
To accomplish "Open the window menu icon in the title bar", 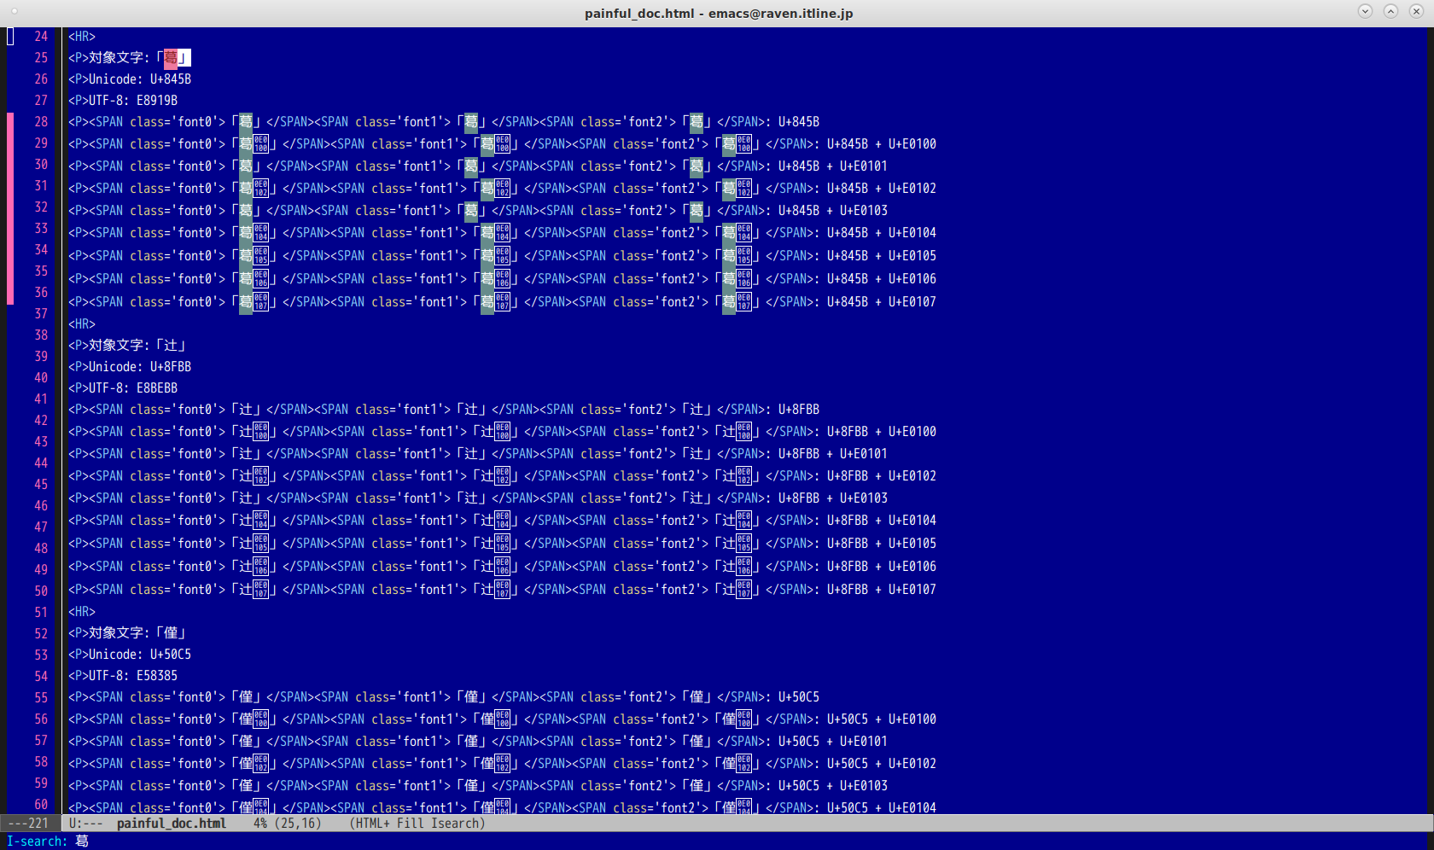I will click(x=15, y=12).
